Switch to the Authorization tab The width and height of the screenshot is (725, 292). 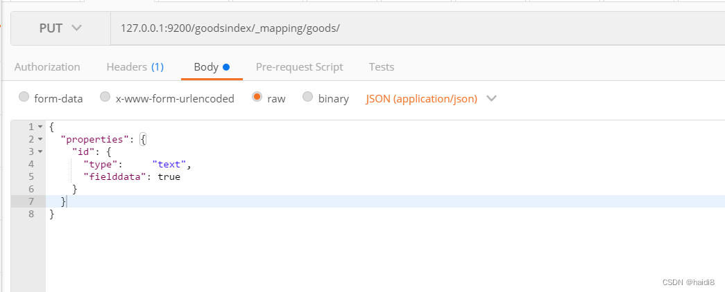47,67
